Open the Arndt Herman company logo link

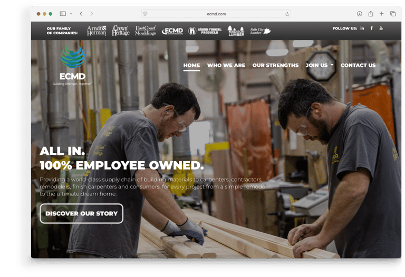pyautogui.click(x=97, y=31)
